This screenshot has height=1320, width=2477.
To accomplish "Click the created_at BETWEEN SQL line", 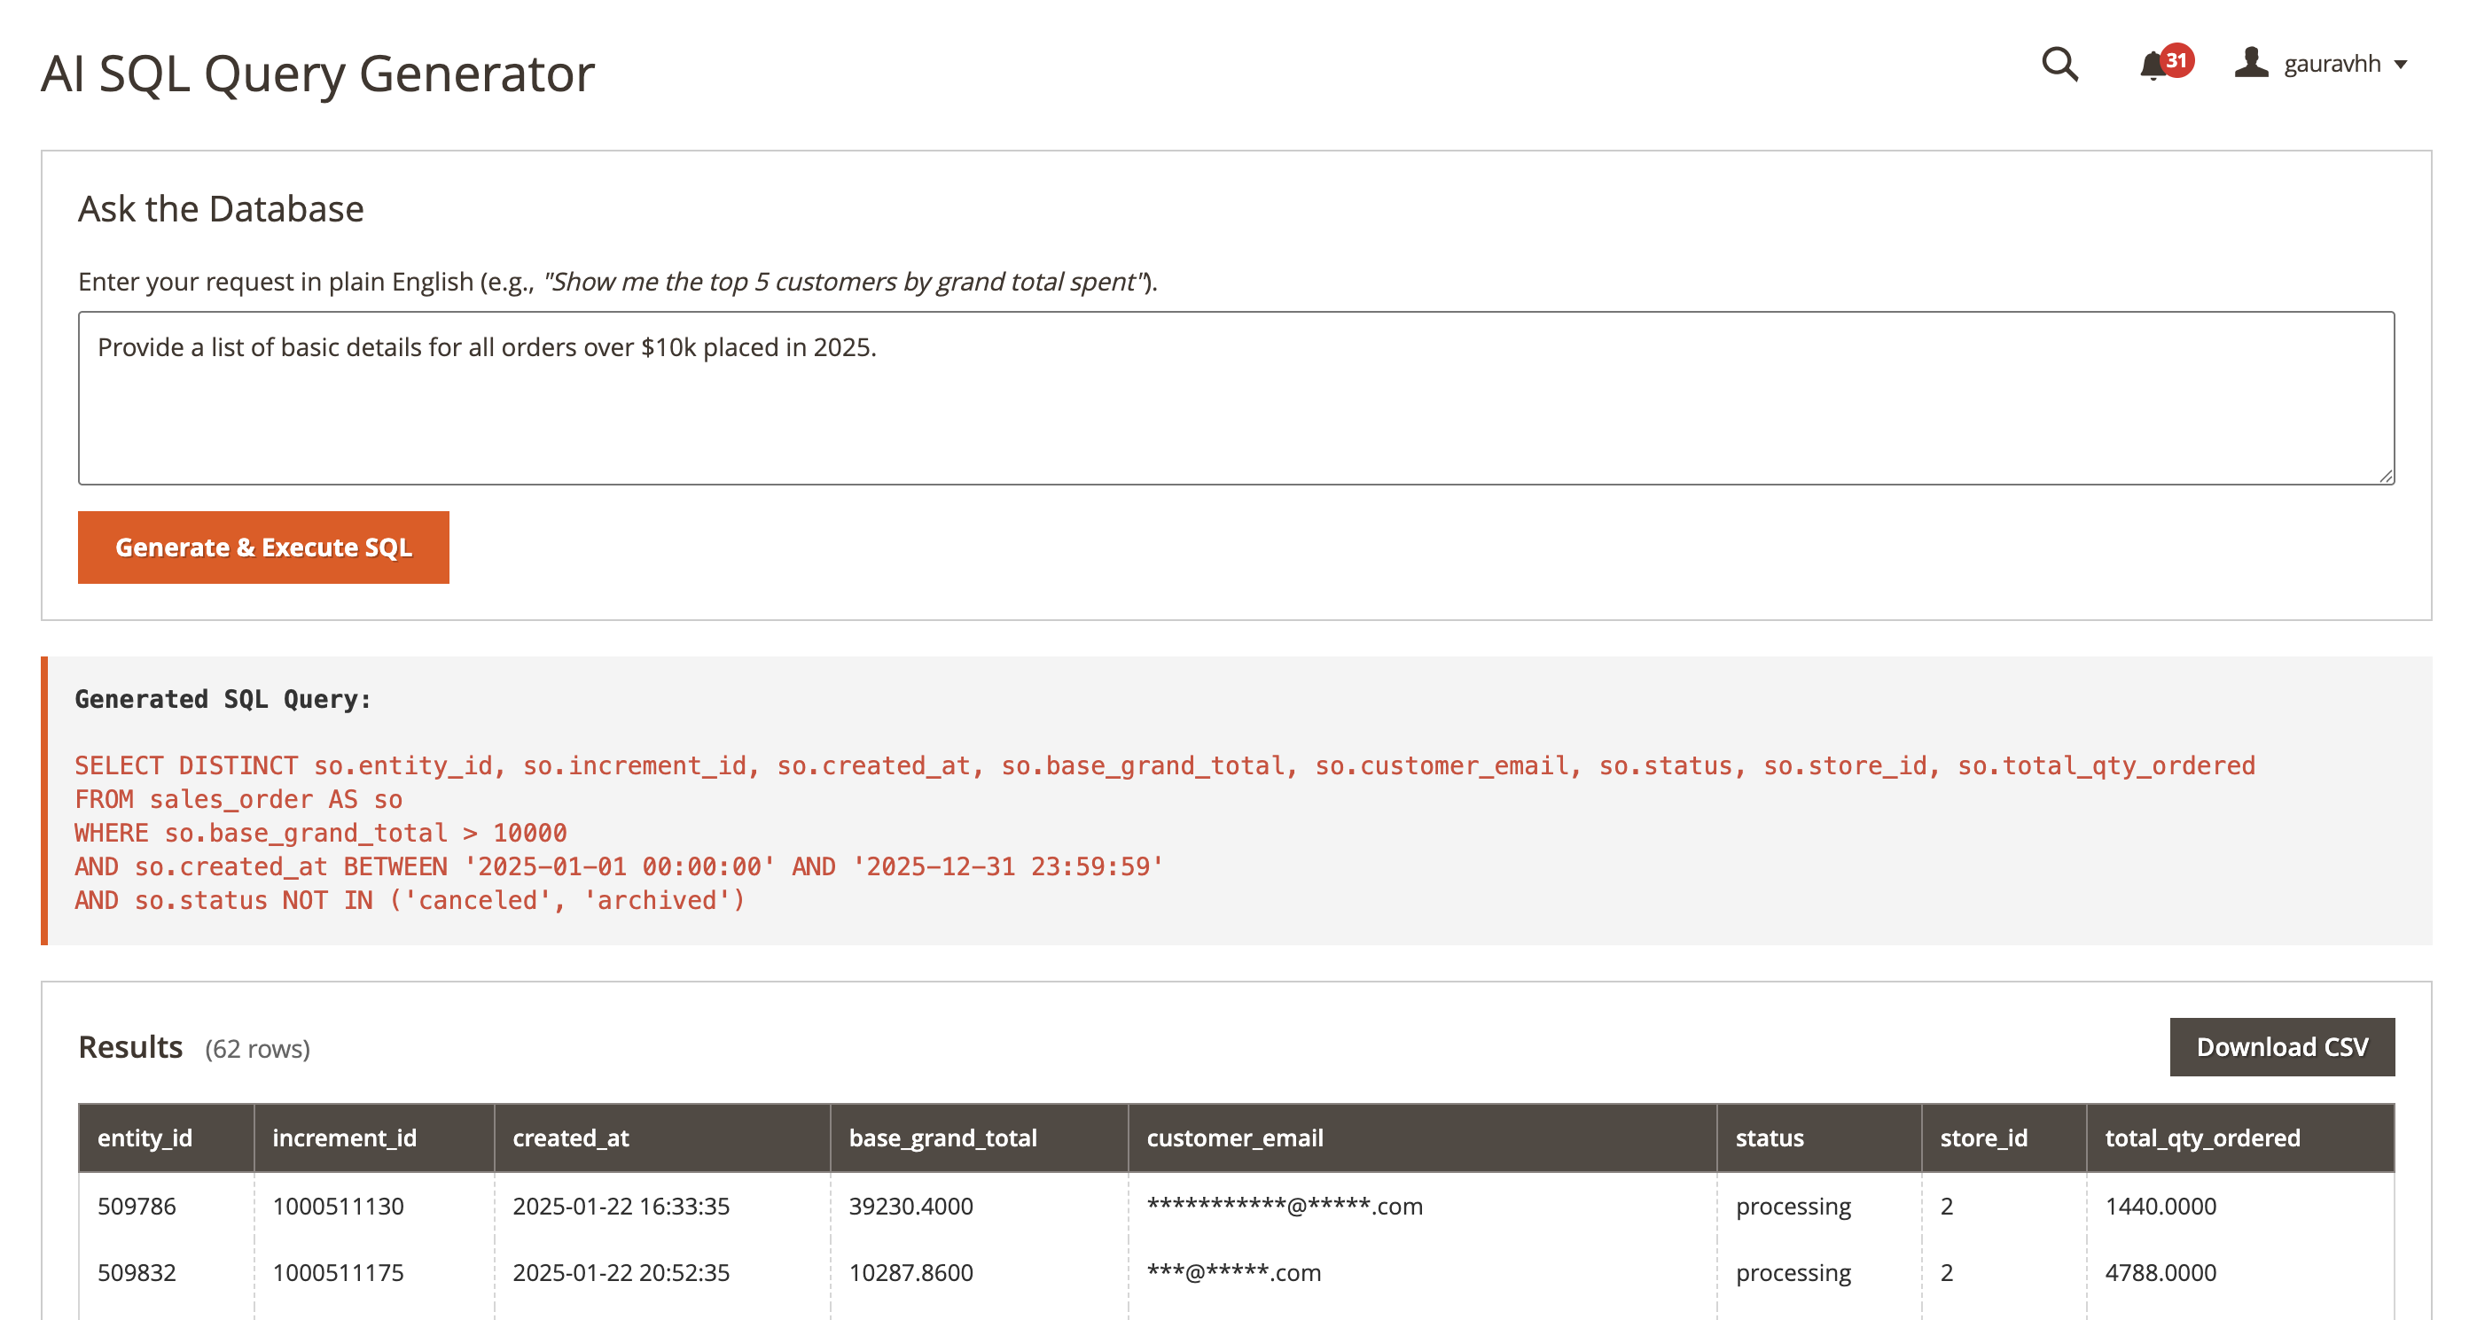I will 619,866.
